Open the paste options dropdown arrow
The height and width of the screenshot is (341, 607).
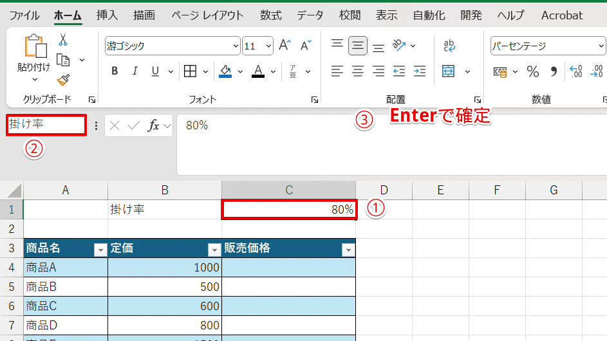coord(35,80)
